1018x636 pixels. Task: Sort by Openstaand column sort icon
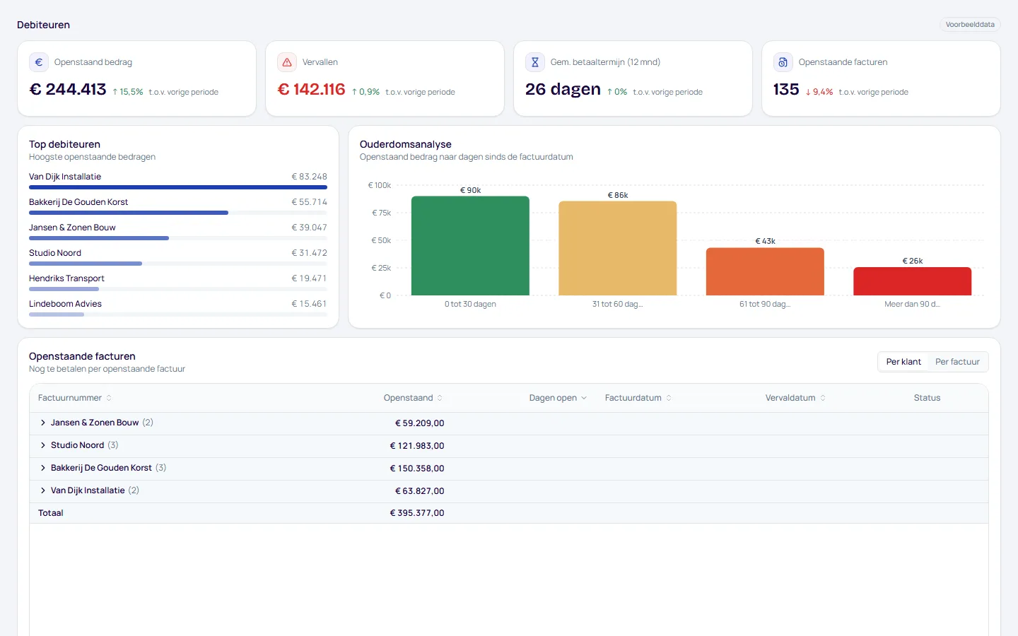click(x=440, y=398)
